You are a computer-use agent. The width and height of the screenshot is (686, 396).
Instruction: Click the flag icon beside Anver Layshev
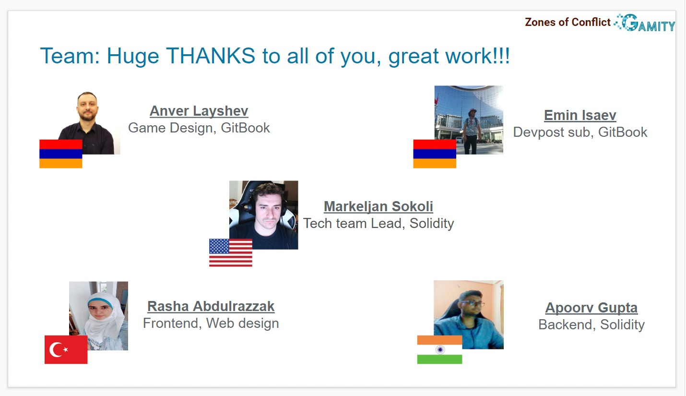[x=61, y=154]
